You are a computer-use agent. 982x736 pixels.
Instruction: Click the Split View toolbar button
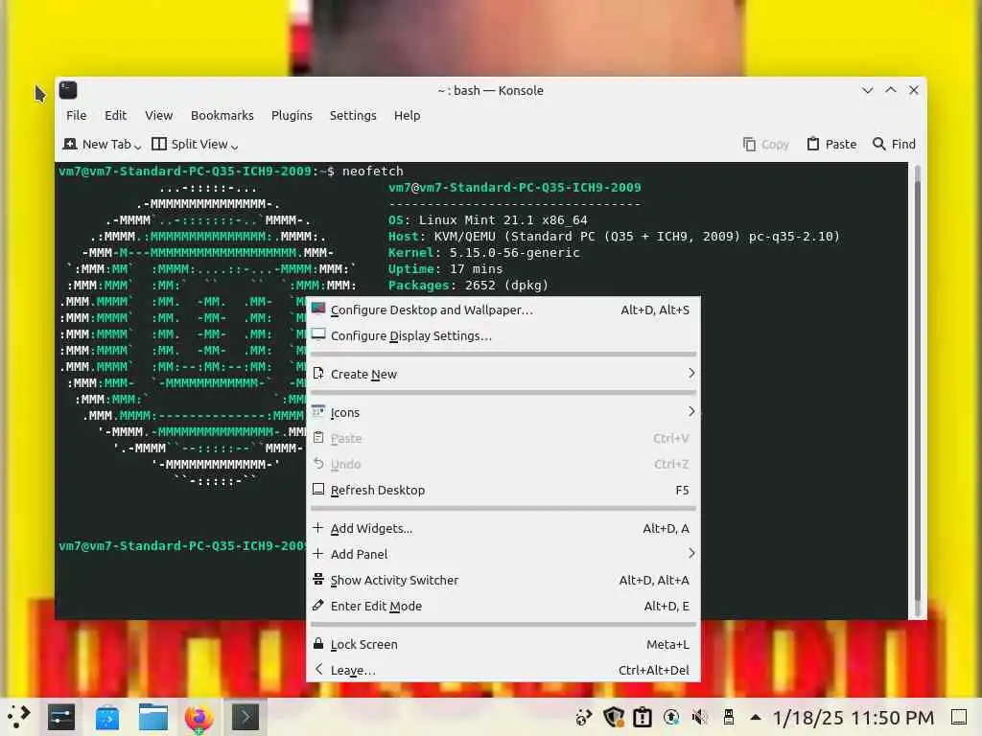pyautogui.click(x=190, y=144)
